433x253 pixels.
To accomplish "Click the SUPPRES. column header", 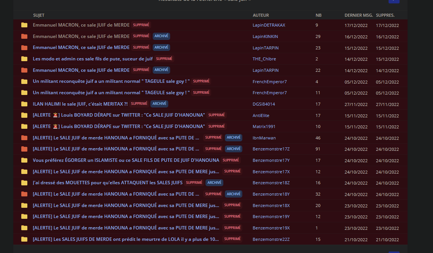I will [x=385, y=15].
